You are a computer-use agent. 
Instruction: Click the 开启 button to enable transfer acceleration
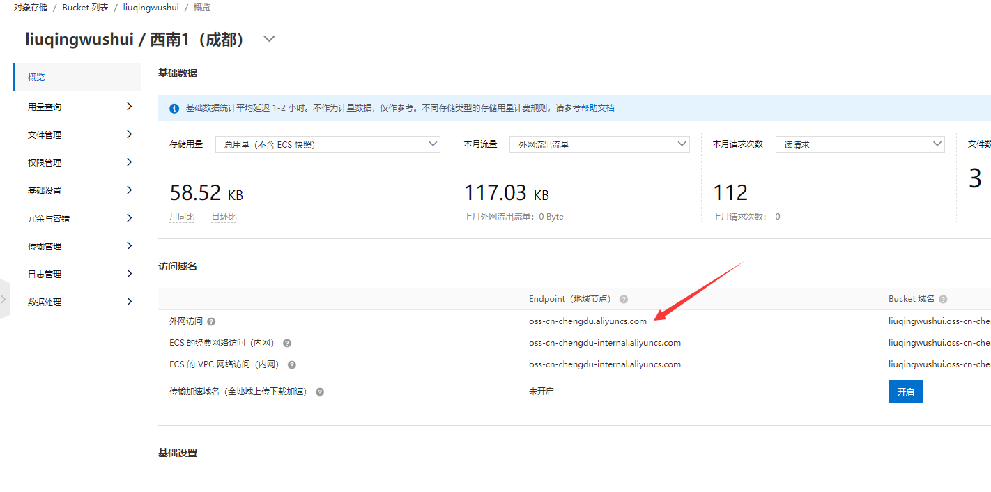(905, 391)
